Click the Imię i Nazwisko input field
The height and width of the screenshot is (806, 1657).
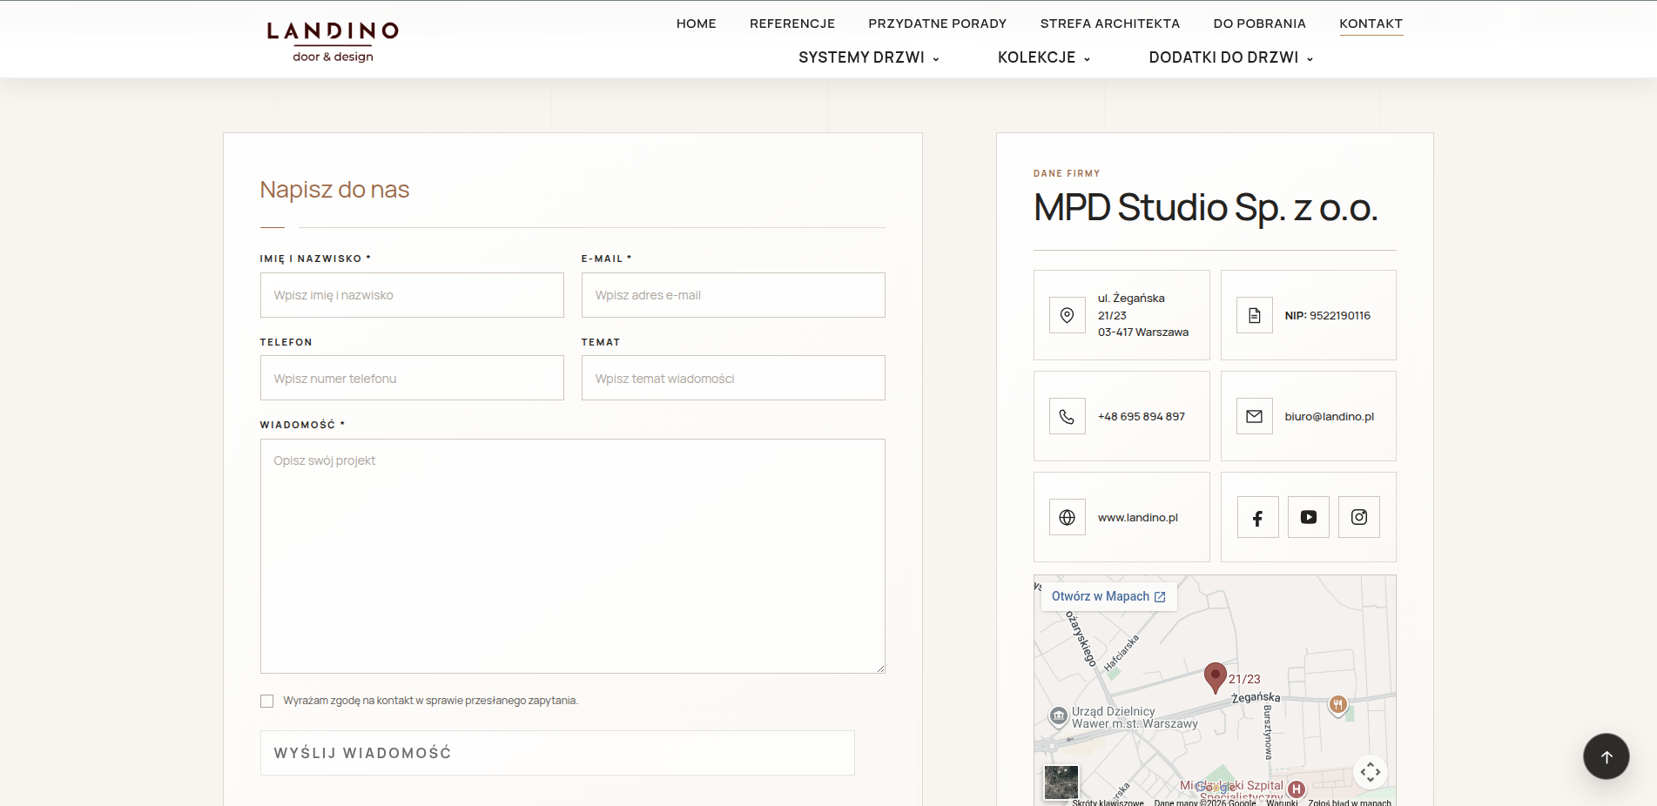click(412, 295)
